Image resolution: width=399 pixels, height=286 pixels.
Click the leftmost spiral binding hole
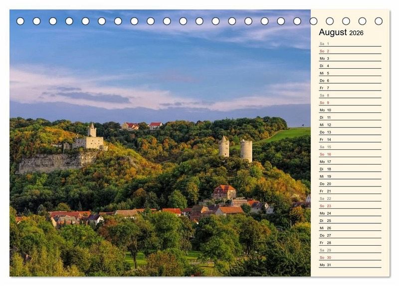tap(20, 21)
